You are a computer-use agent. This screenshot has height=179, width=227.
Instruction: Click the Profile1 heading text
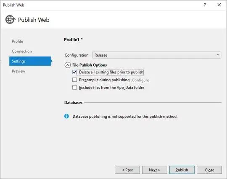[x=73, y=39]
